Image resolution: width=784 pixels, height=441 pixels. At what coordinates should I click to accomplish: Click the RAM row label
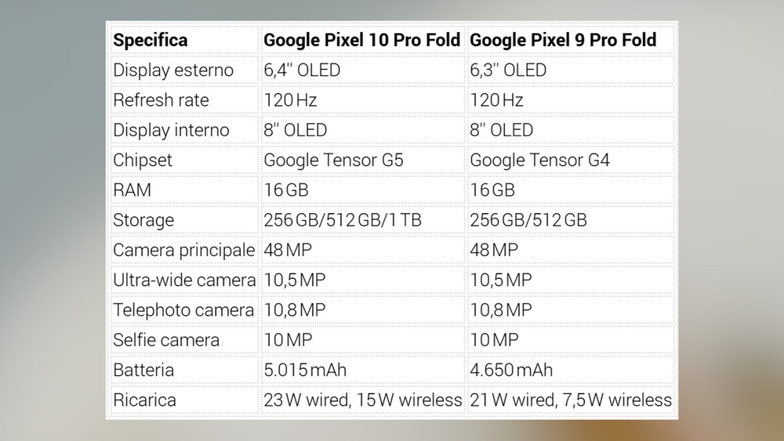(x=132, y=190)
